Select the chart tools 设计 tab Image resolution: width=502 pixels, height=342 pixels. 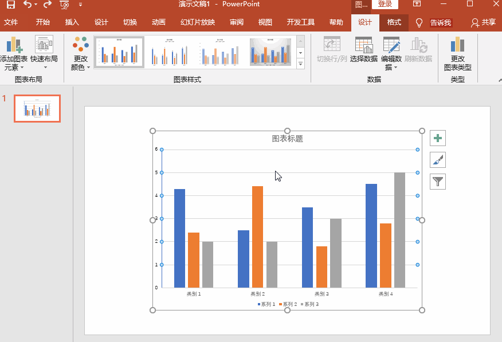click(x=365, y=22)
